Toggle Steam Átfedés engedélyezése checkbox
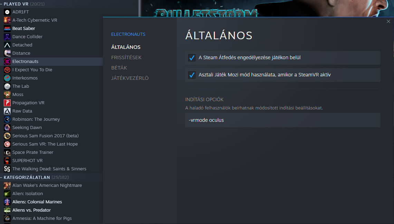394x224 pixels. pos(192,58)
